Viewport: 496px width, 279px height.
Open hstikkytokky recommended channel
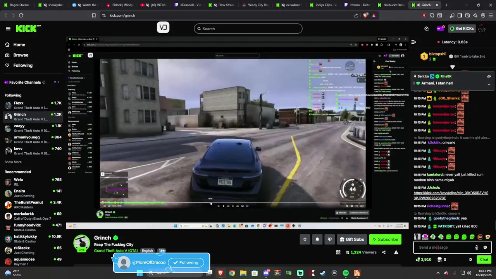(x=33, y=239)
